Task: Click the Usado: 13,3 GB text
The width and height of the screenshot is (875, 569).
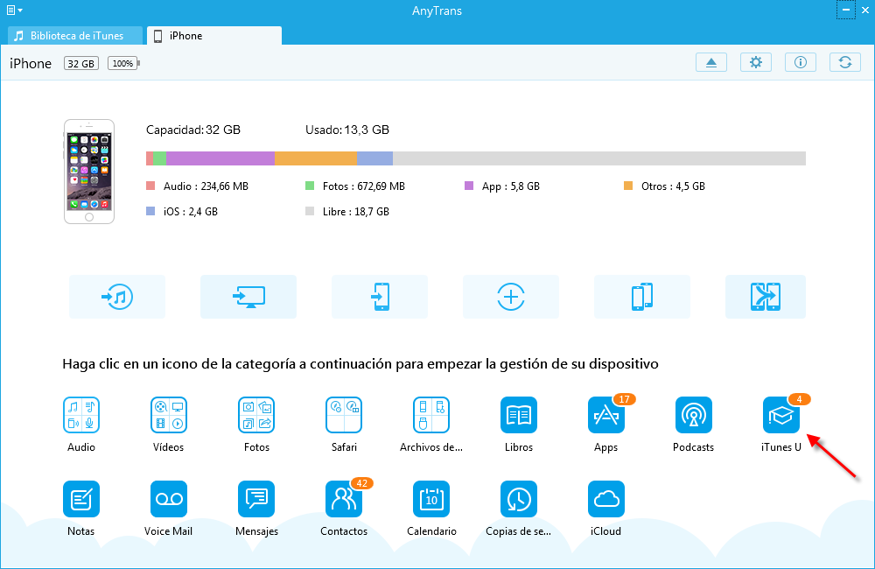Action: (x=347, y=130)
